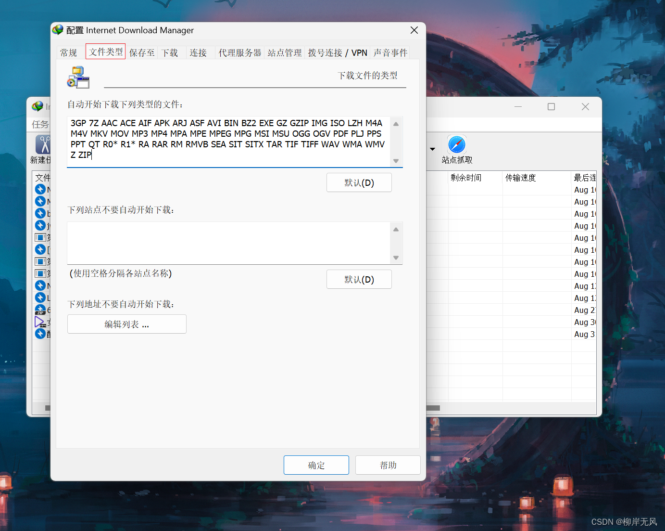The width and height of the screenshot is (665, 531).
Task: Maximize the main IDM window
Action: point(552,107)
